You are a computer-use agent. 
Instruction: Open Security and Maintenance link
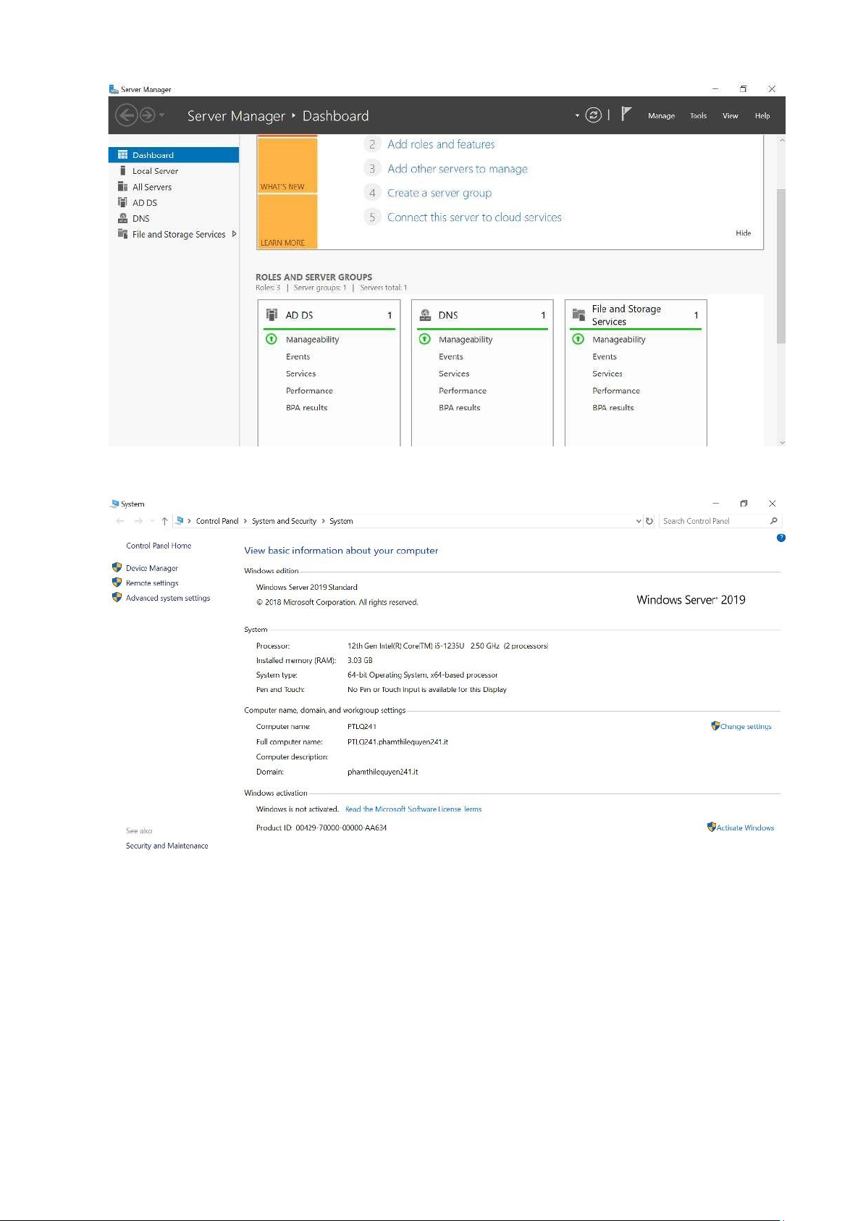tap(167, 846)
